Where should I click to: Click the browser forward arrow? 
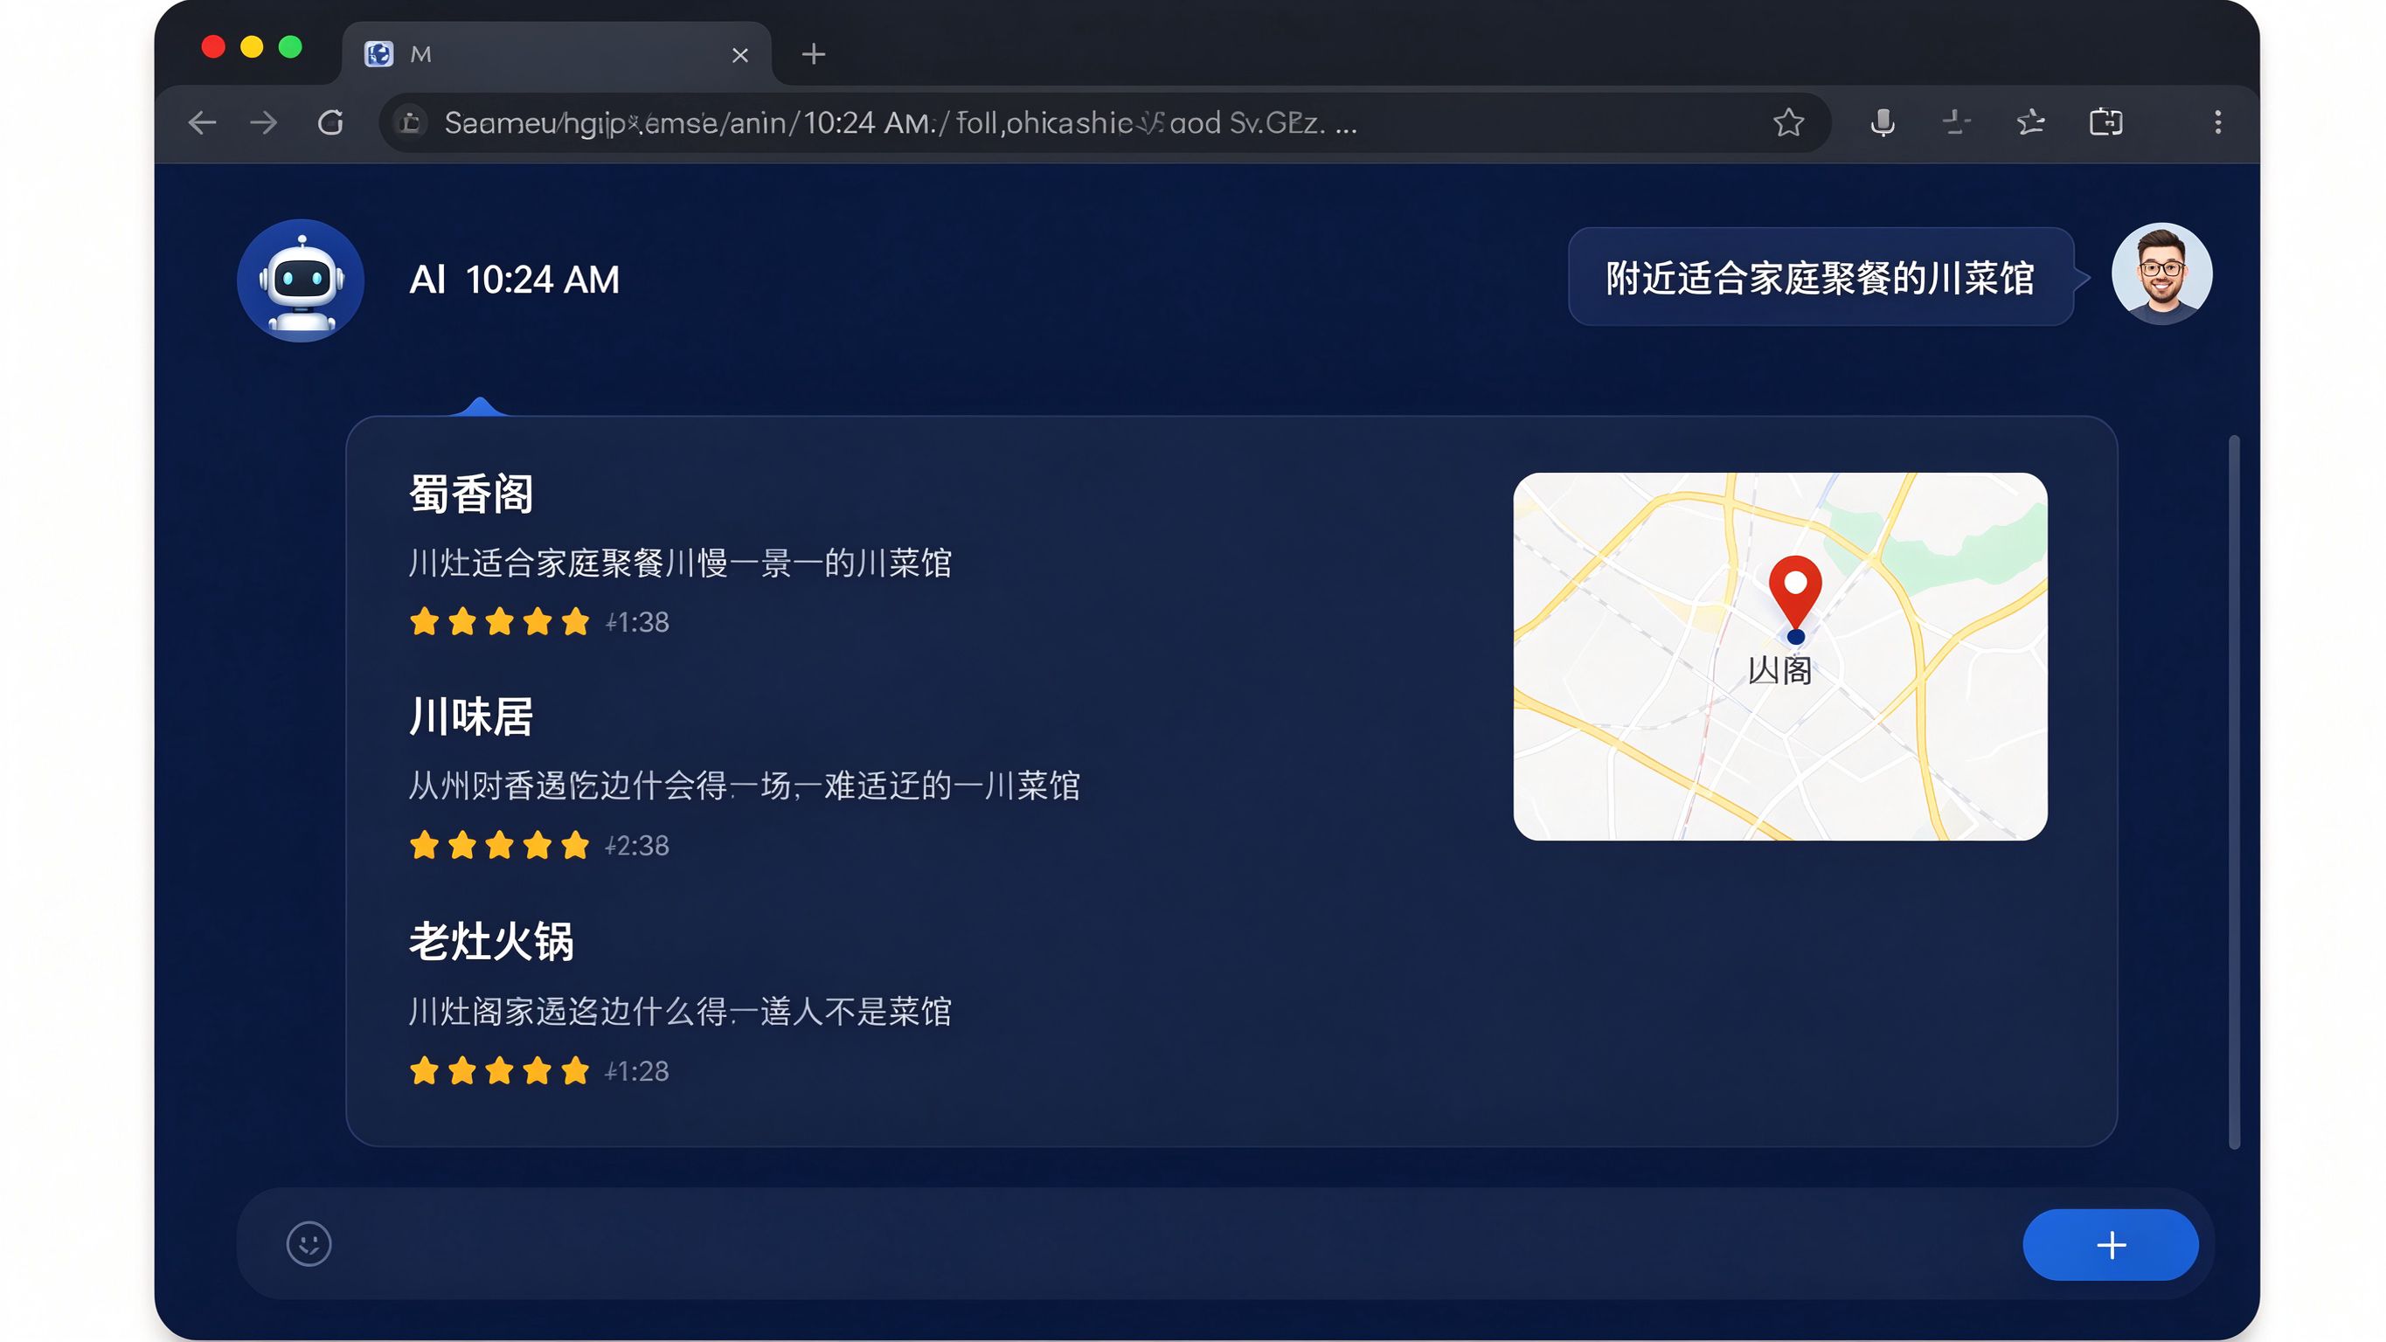[x=264, y=122]
